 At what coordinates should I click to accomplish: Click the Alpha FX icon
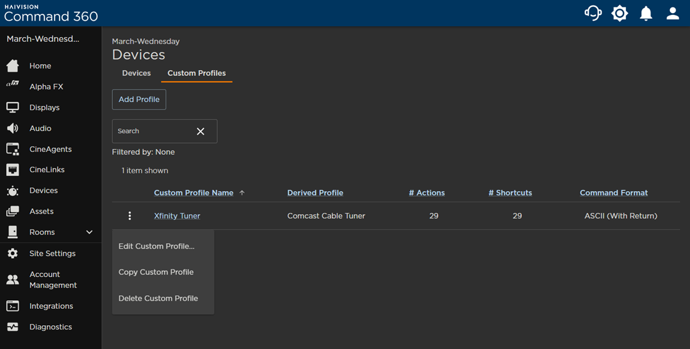[13, 83]
